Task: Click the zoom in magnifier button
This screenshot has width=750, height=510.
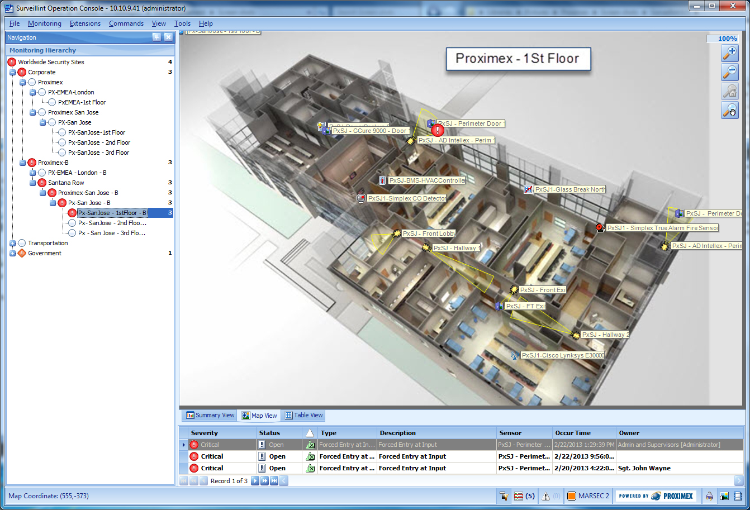Action: tap(730, 53)
